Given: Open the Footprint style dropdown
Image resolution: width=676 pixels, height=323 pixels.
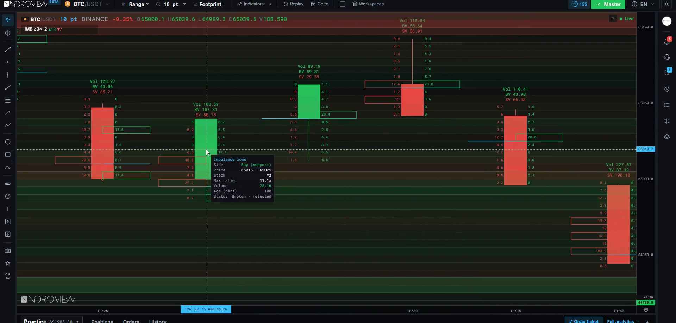Looking at the screenshot, I should tap(209, 4).
